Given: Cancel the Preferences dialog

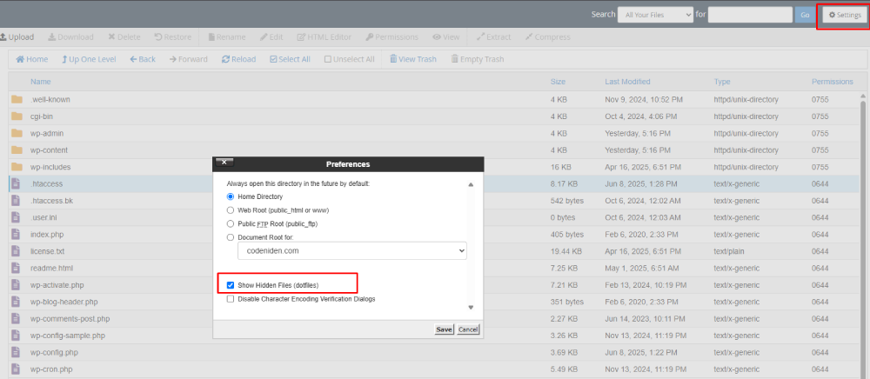Looking at the screenshot, I should [468, 329].
